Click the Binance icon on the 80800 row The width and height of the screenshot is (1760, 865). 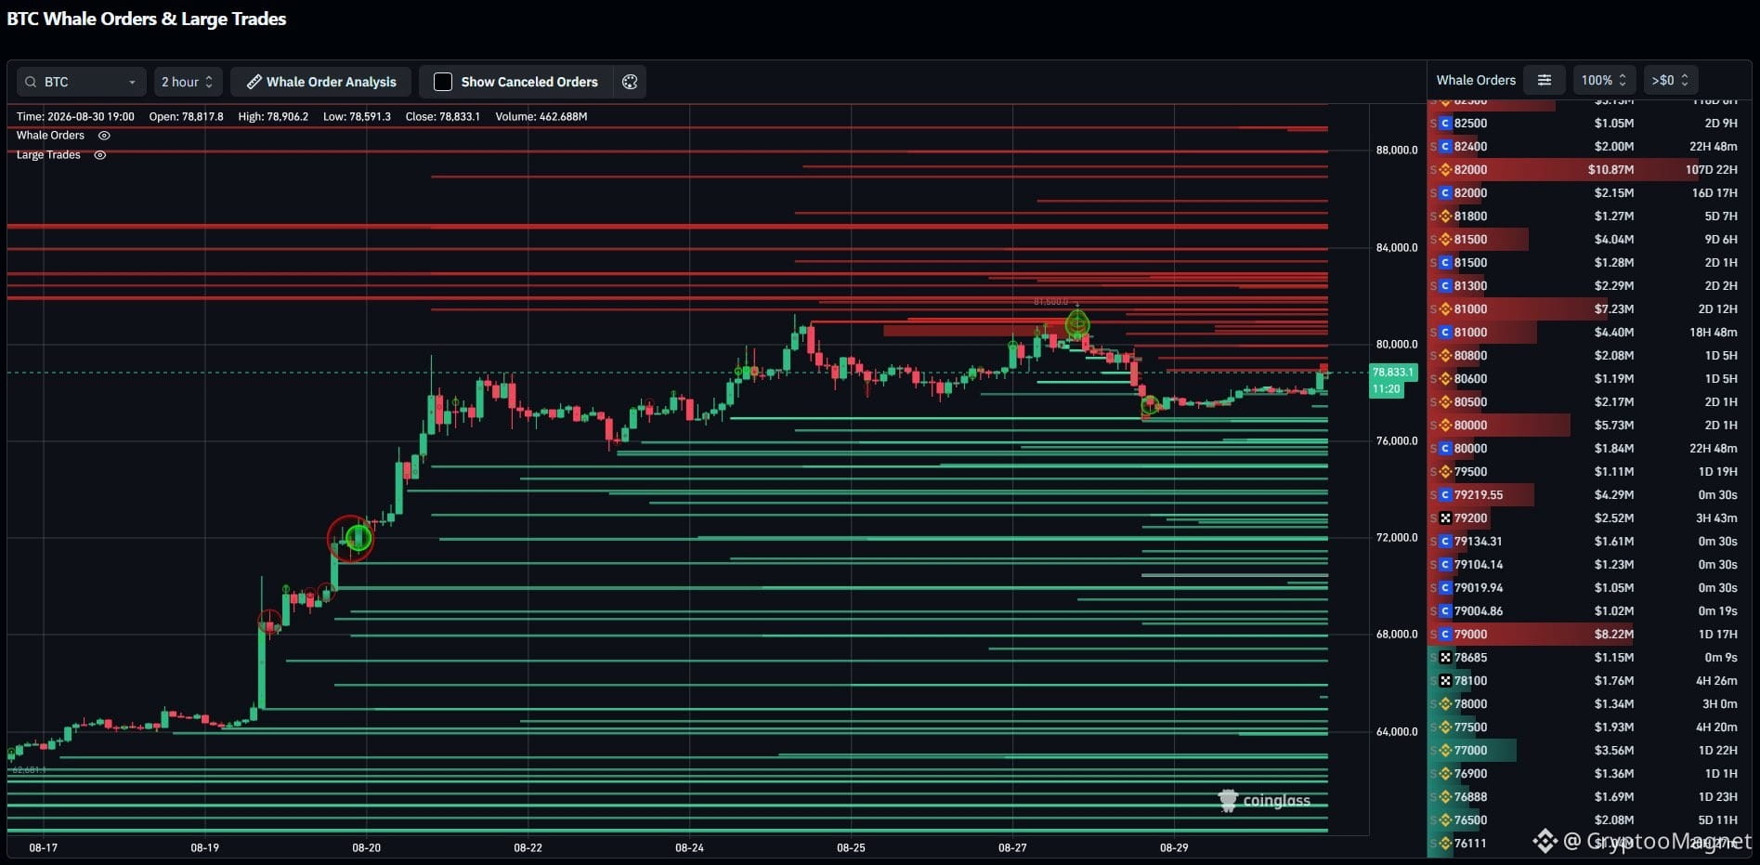pos(1445,356)
